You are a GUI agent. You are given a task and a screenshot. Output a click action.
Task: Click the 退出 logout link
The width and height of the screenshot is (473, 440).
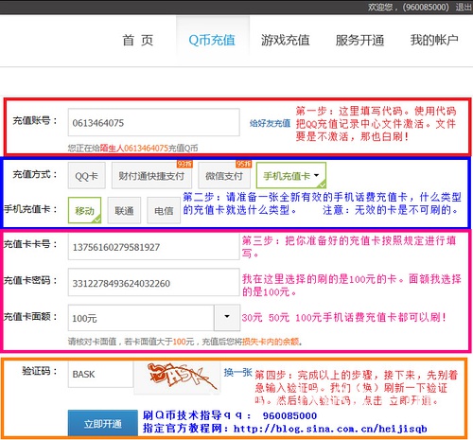point(464,7)
